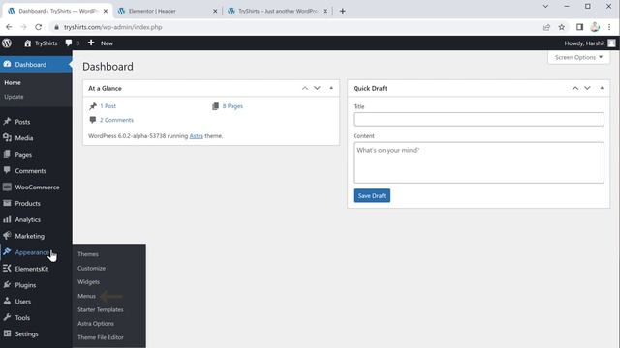Viewport: 620px width, 348px height.
Task: Choose Astra Options from flyout
Action: [x=96, y=323]
